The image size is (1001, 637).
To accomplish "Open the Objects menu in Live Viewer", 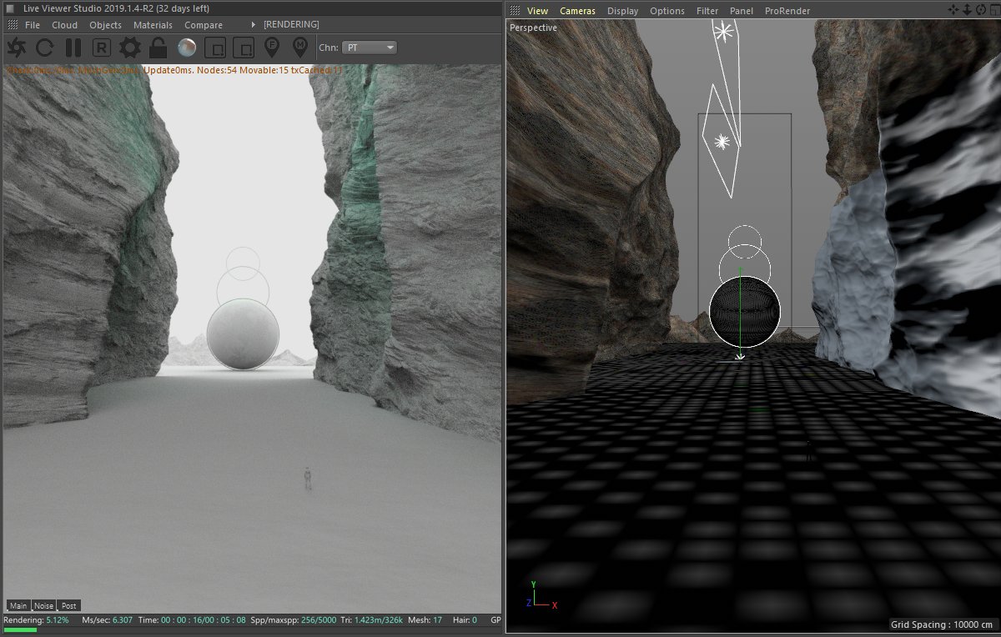I will coord(105,25).
